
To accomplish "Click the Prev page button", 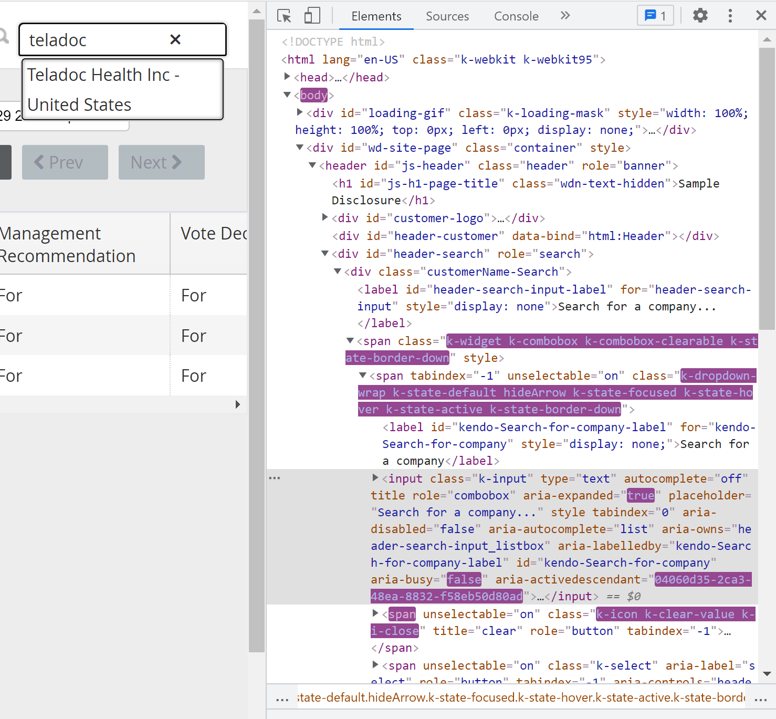I will pyautogui.click(x=65, y=162).
